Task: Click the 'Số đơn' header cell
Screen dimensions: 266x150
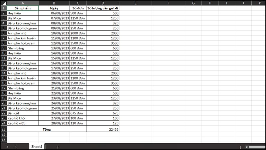Action: [78, 8]
